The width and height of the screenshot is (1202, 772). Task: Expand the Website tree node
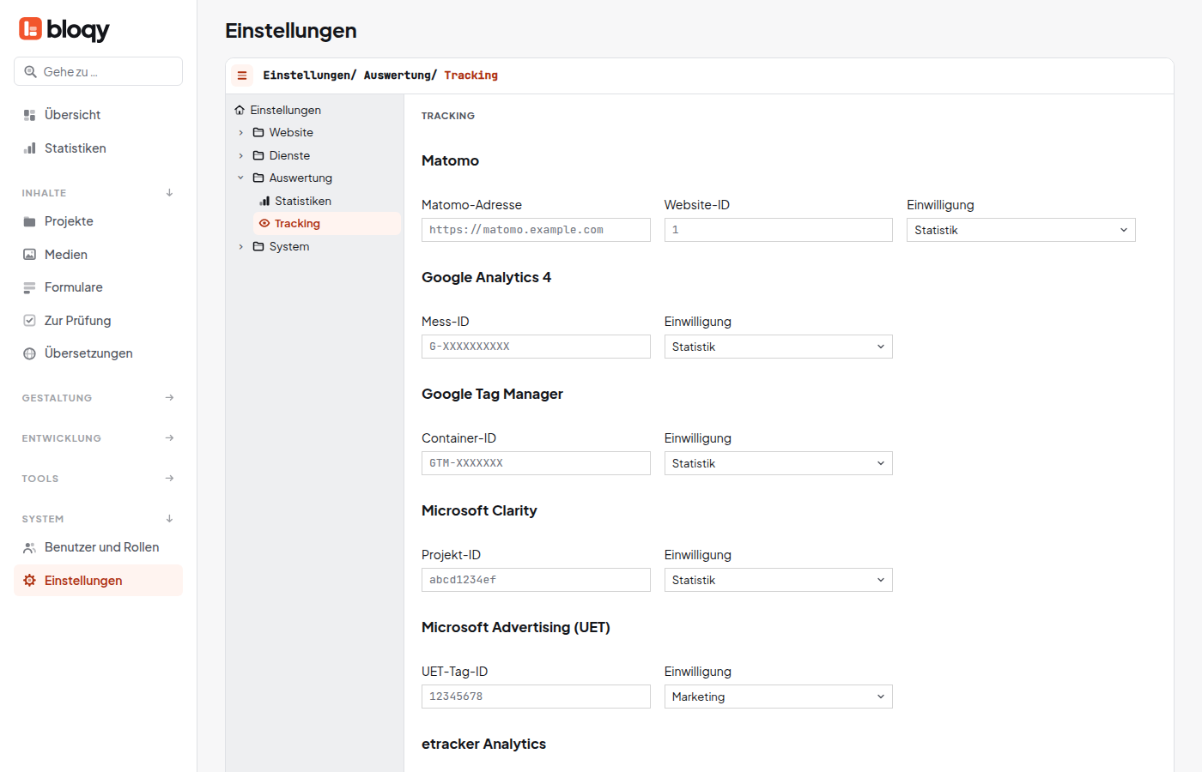(x=241, y=133)
